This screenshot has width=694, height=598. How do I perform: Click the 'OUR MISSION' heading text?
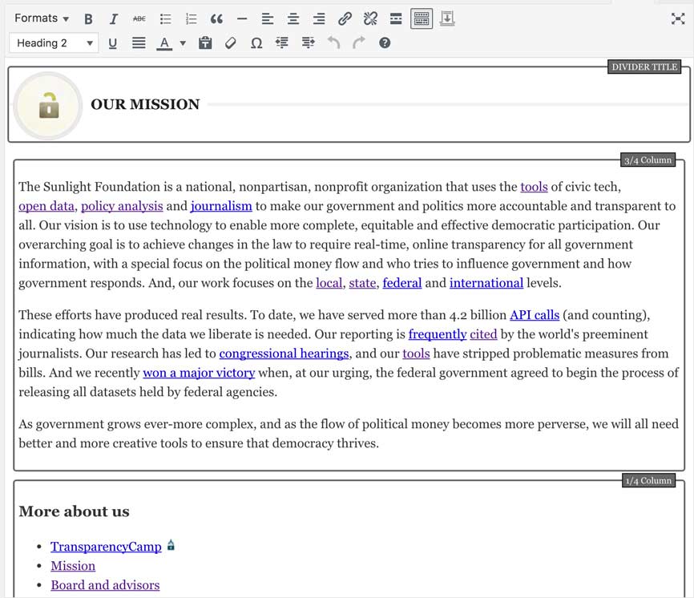click(x=145, y=104)
